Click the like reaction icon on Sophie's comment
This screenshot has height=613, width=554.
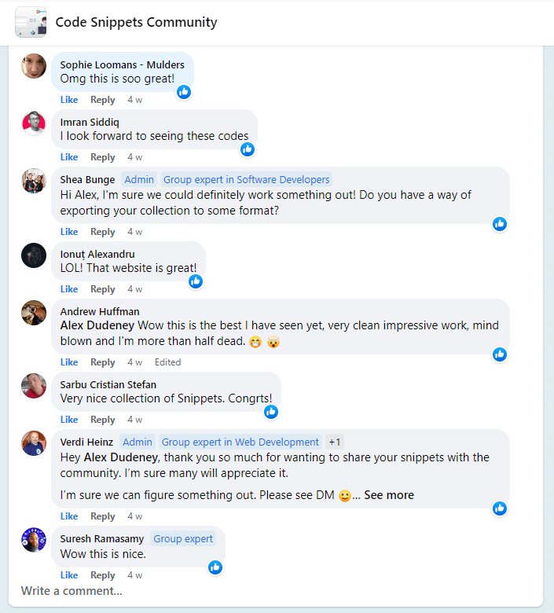(x=184, y=92)
